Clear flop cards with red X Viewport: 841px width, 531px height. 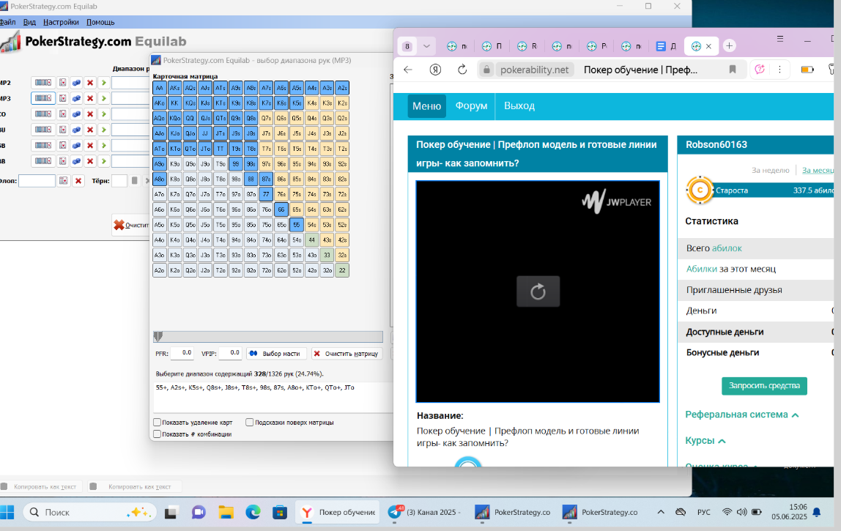tap(78, 181)
